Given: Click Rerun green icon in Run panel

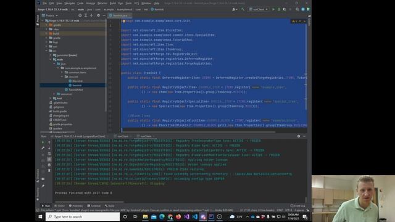Looking at the screenshot, I should (43, 142).
